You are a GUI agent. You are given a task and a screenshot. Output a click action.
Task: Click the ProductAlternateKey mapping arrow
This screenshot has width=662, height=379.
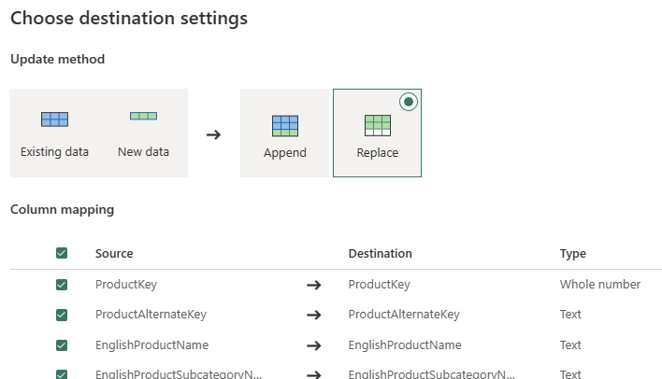coord(314,315)
